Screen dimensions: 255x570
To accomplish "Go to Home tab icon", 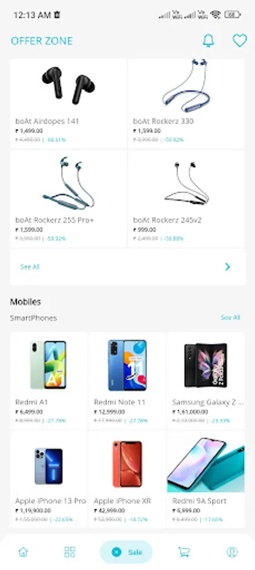I will pos(23,552).
